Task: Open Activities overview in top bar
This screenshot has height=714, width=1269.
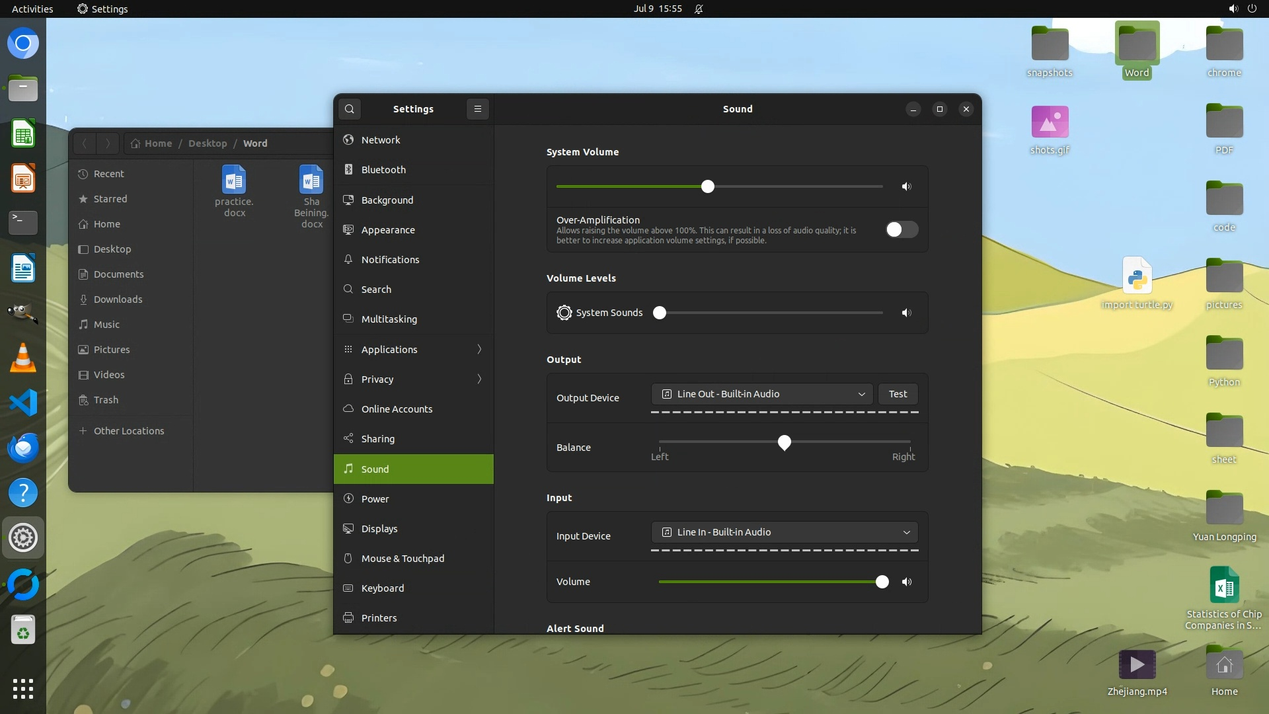Action: click(32, 9)
